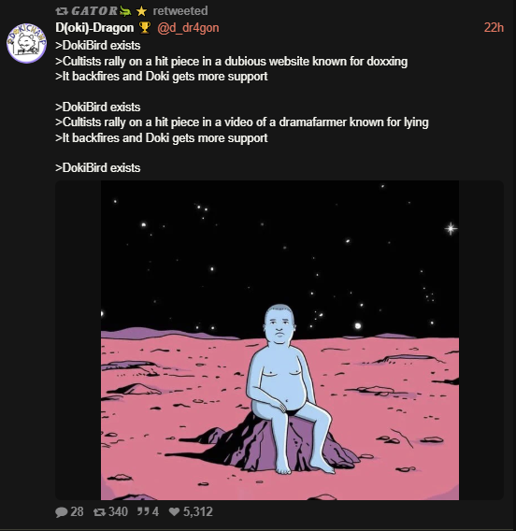
Task: Open the D(oki)-Dragon display name
Action: click(94, 27)
